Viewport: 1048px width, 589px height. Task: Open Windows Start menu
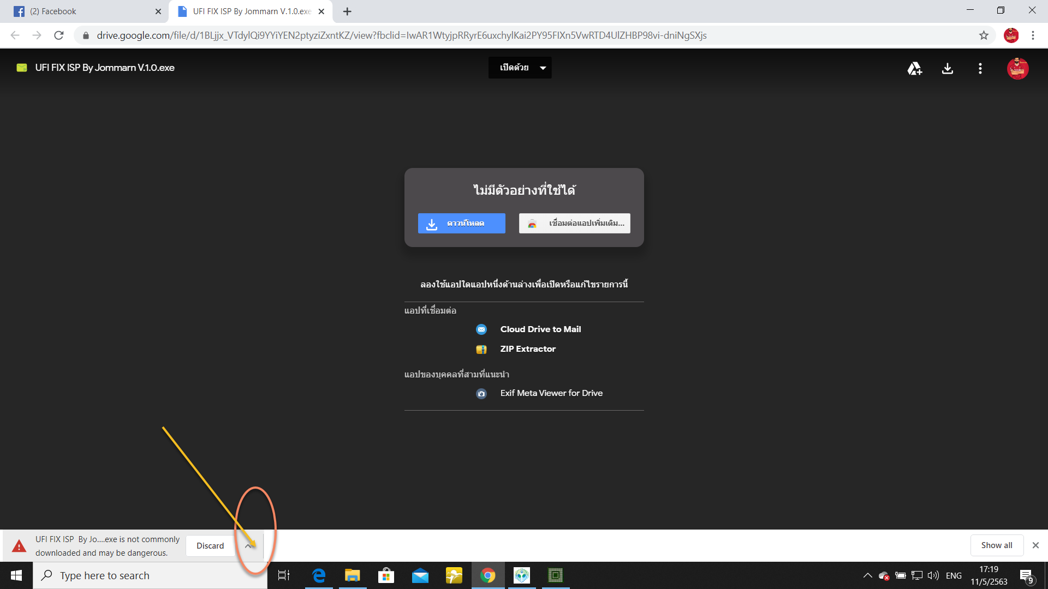click(x=16, y=575)
